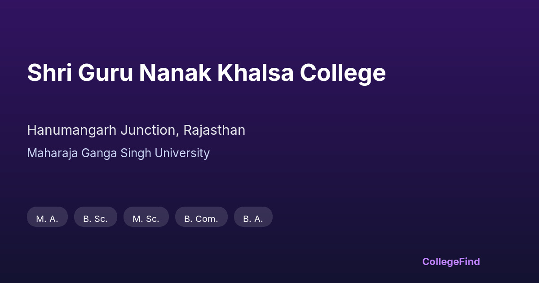Screen dimensions: 539x283
Task: Click the word Nanak in the title
Action: [175, 73]
